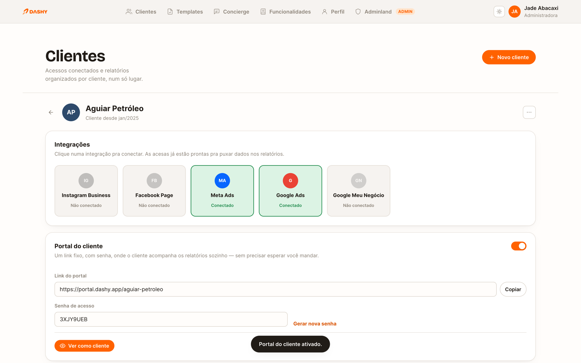Click the Facebook Page card title
581x363 pixels.
pyautogui.click(x=154, y=195)
